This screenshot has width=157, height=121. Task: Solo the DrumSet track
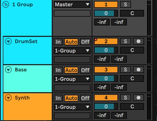coord(126,41)
